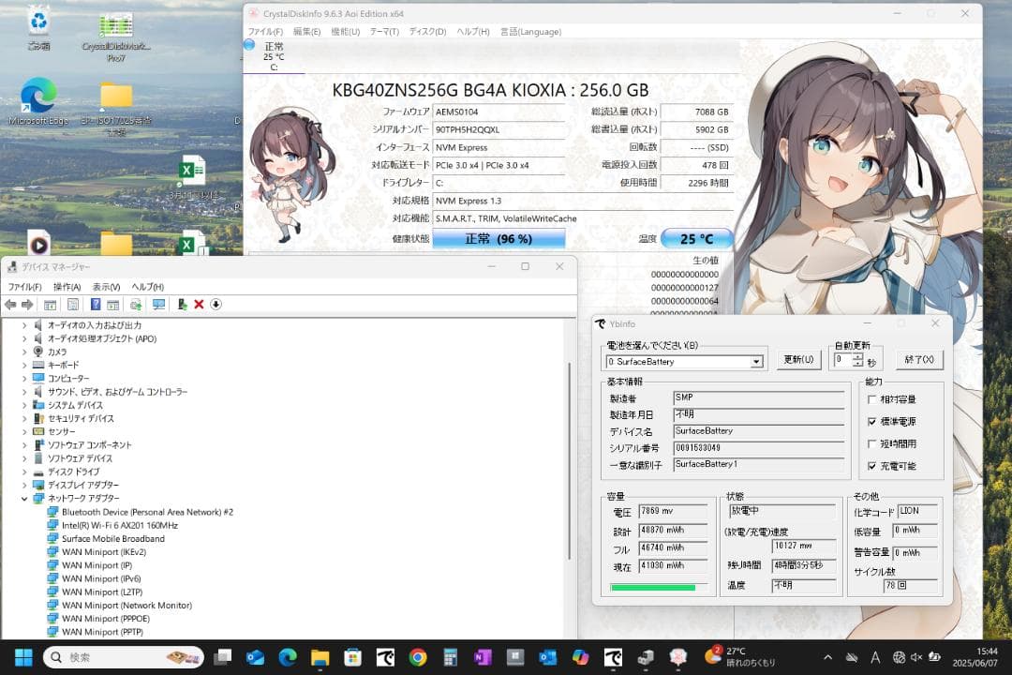
Task: Open 言語(Language) menu in CrystalDiskInfo
Action: (x=530, y=32)
